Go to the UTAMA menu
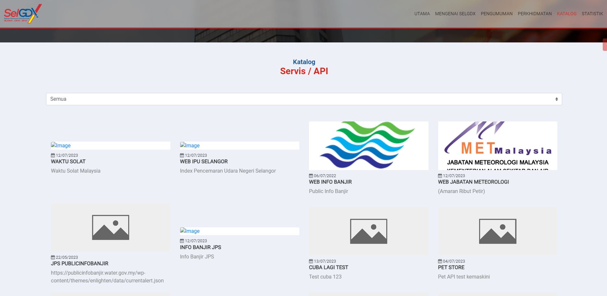The width and height of the screenshot is (607, 296). (x=422, y=14)
